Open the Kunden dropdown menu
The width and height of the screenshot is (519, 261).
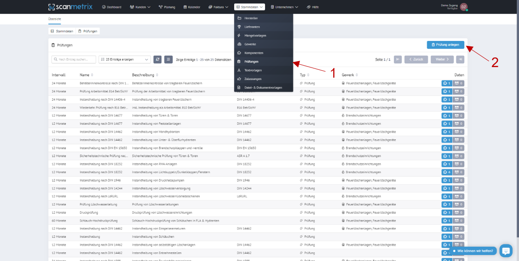click(x=140, y=7)
